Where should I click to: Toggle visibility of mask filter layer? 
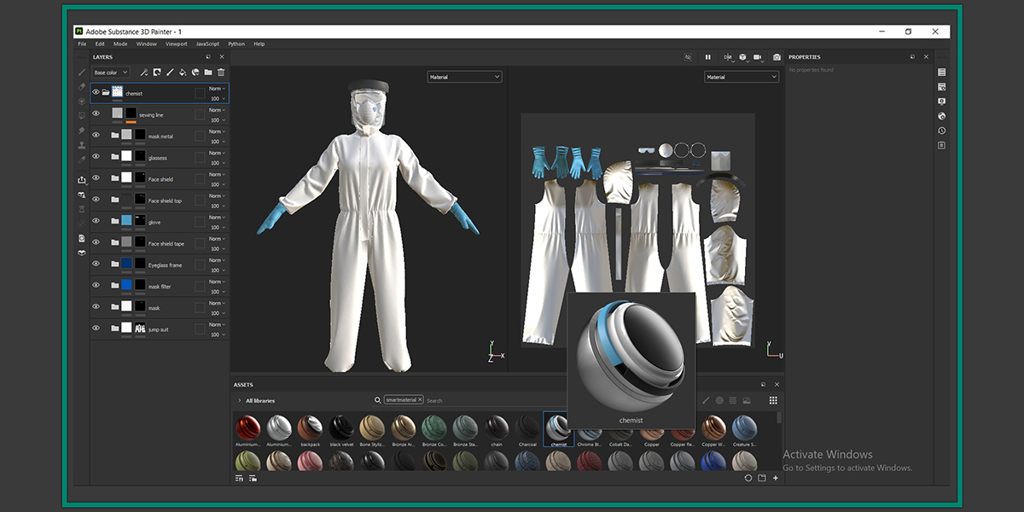96,286
